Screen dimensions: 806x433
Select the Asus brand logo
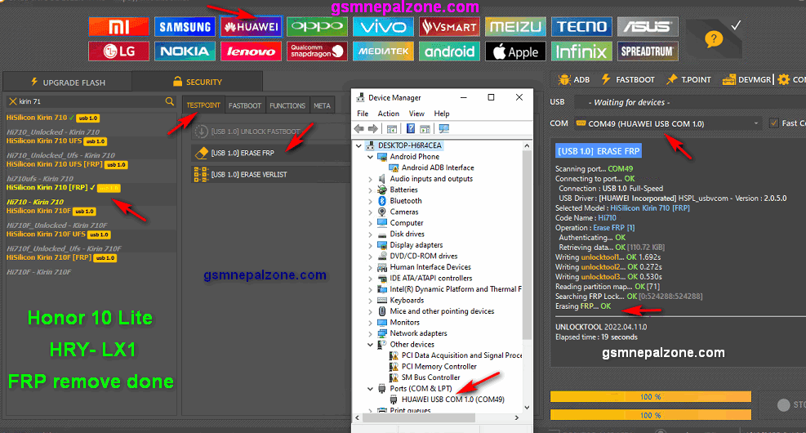648,27
